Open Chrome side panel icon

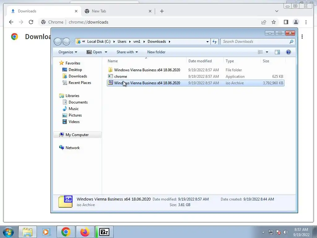point(286,22)
